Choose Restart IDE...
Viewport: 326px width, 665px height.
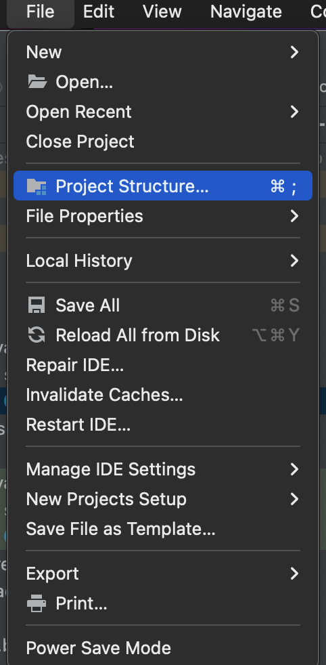[x=163, y=425]
